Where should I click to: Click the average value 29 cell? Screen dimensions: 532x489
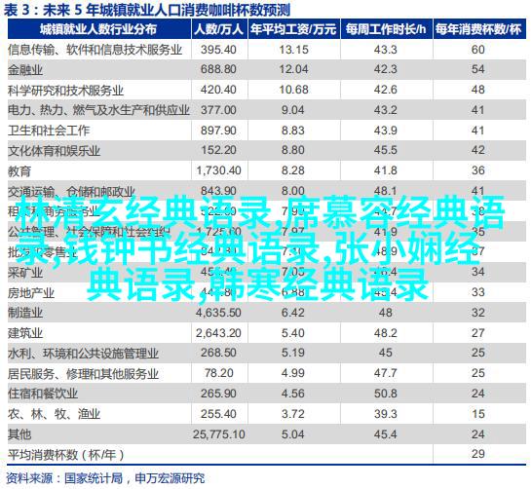pyautogui.click(x=478, y=454)
